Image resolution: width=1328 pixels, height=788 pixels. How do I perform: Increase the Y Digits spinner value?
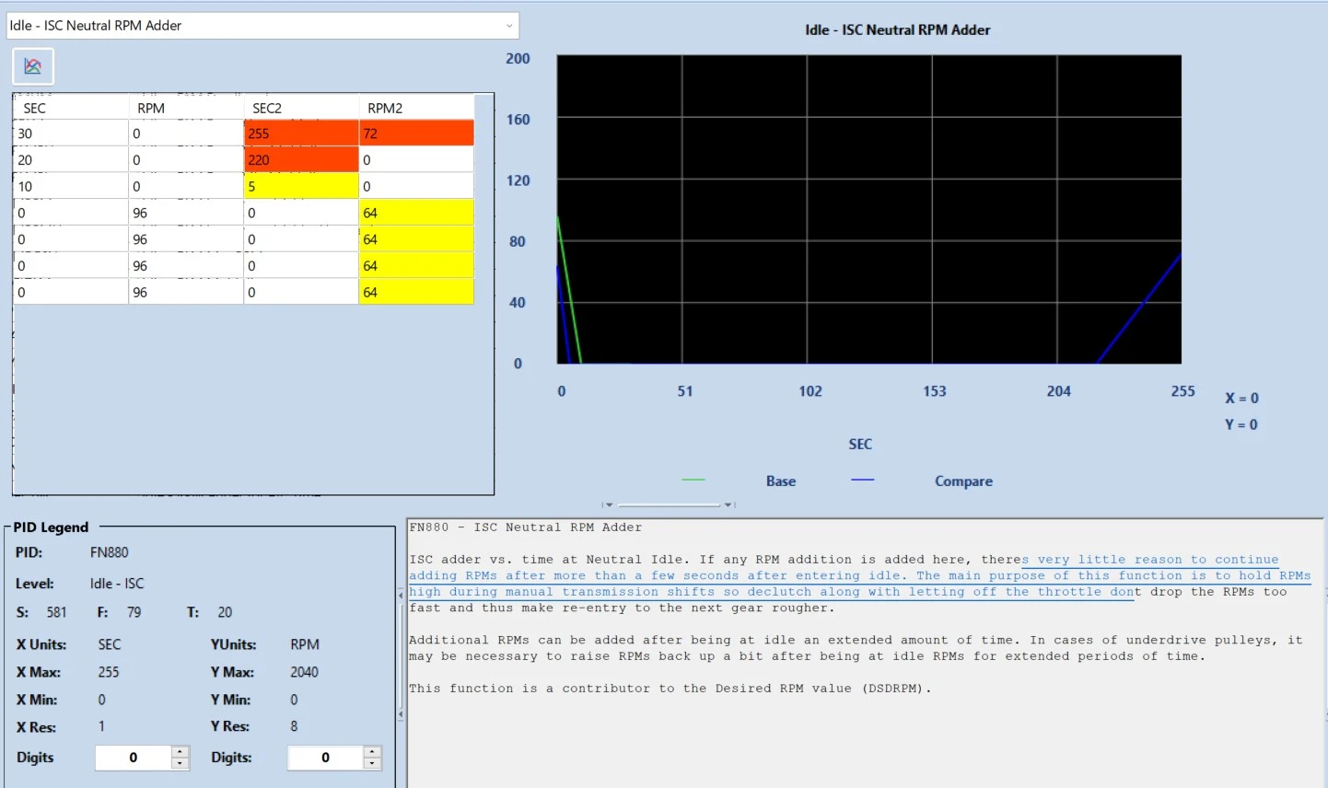coord(372,752)
